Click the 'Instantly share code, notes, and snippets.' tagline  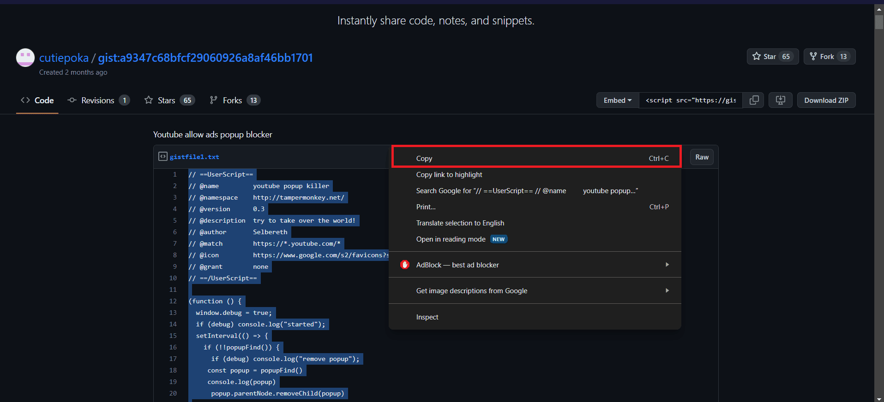point(436,21)
